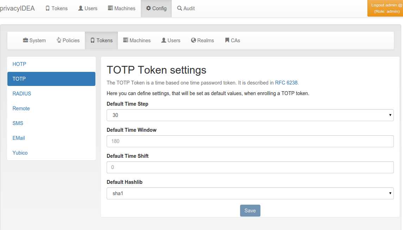The height and width of the screenshot is (230, 403).
Task: Go to Users in the top navbar
Action: [x=88, y=8]
